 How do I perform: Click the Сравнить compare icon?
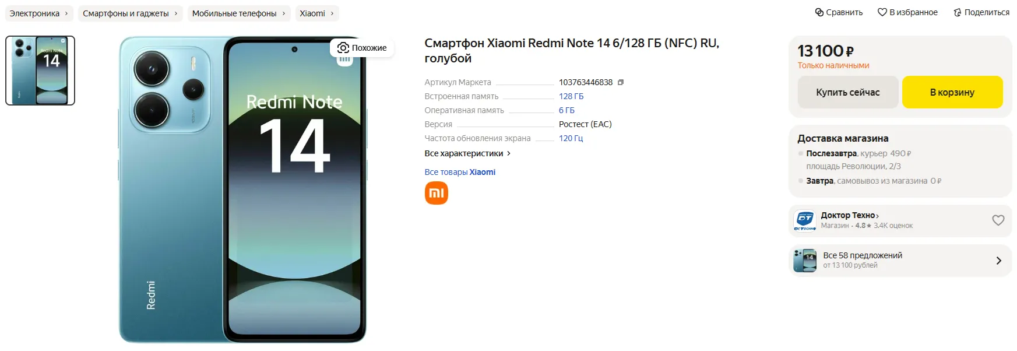[x=819, y=12]
